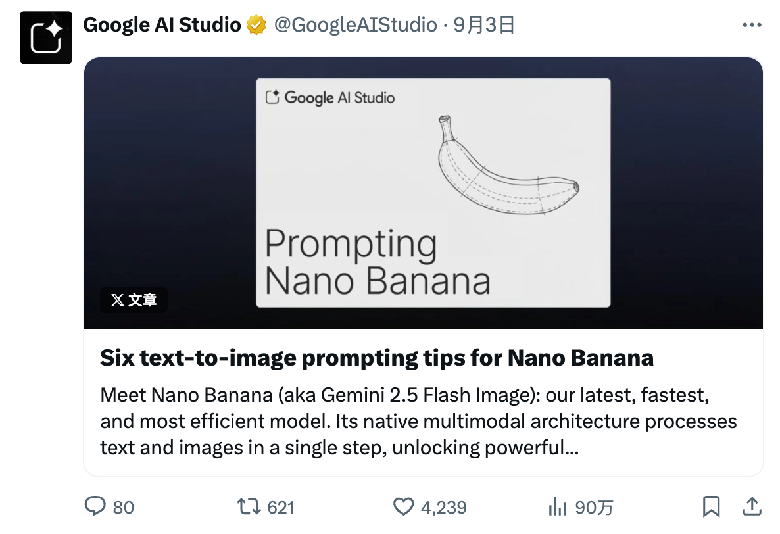Bookmark this post
The image size is (780, 534).
pyautogui.click(x=711, y=506)
